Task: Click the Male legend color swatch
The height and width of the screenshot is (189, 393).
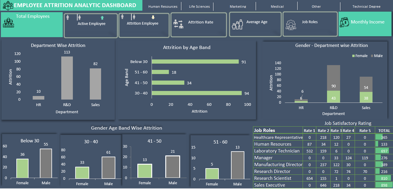Action: point(372,56)
